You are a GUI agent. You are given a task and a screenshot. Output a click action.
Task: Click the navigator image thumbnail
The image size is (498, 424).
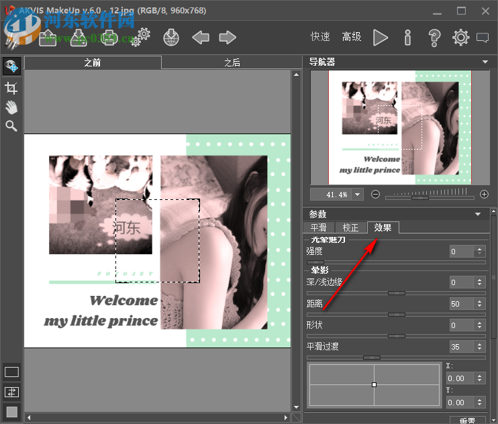coord(400,127)
